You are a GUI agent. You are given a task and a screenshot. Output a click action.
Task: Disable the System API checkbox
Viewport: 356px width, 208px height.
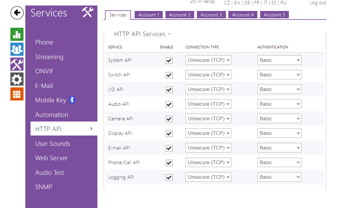[169, 60]
